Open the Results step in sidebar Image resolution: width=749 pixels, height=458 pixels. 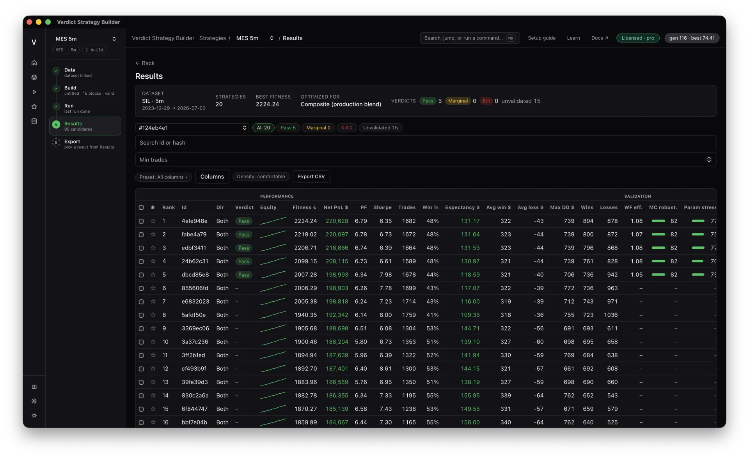[x=85, y=126]
